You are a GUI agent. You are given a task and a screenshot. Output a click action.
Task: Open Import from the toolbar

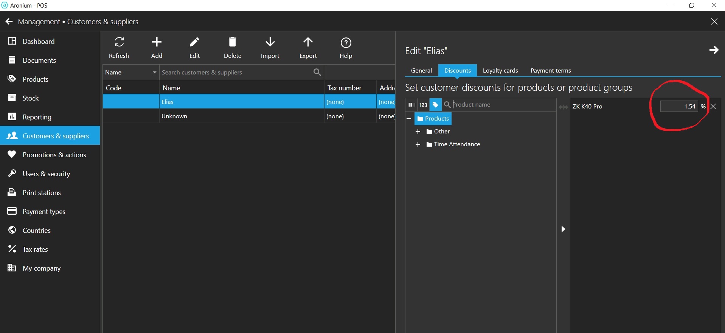point(270,42)
